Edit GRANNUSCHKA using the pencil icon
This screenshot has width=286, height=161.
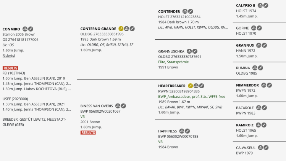(195, 51)
